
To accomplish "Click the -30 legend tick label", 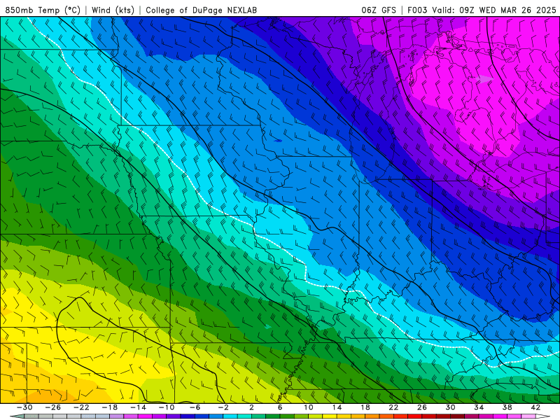I will pos(24,407).
